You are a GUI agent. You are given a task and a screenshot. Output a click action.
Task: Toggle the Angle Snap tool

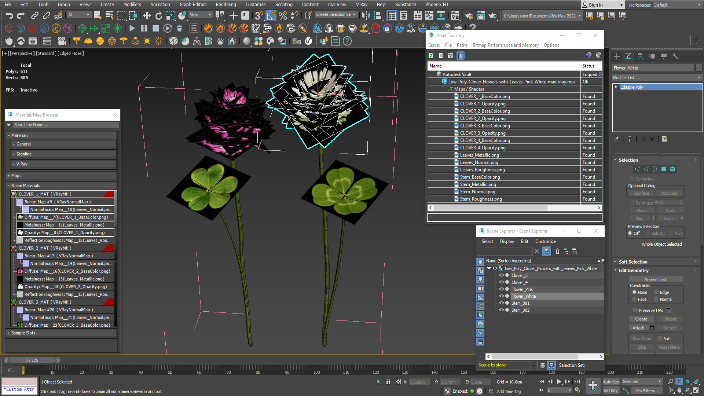[x=271, y=15]
